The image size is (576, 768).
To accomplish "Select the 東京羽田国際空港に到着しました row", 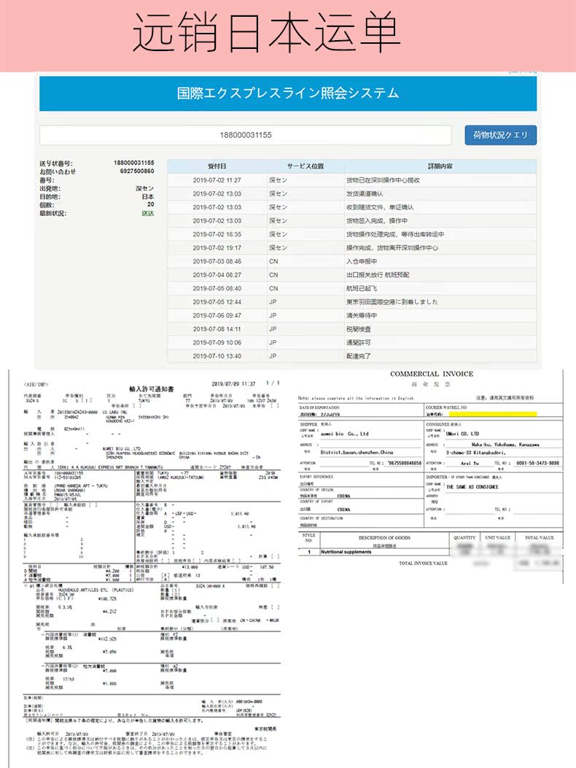I will [352, 302].
